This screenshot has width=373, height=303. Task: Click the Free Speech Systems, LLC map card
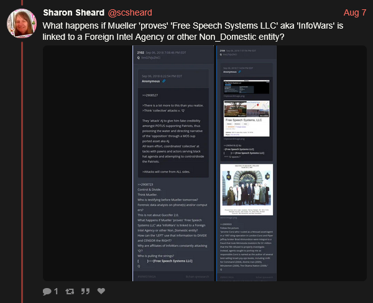(246, 119)
